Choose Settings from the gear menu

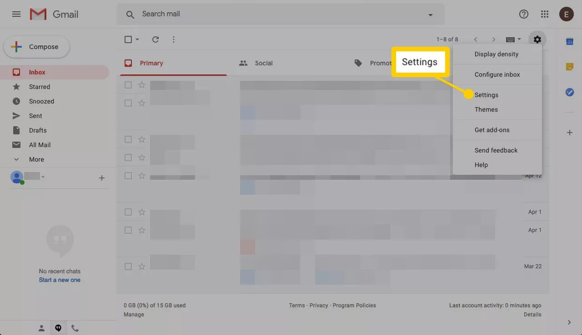point(486,95)
